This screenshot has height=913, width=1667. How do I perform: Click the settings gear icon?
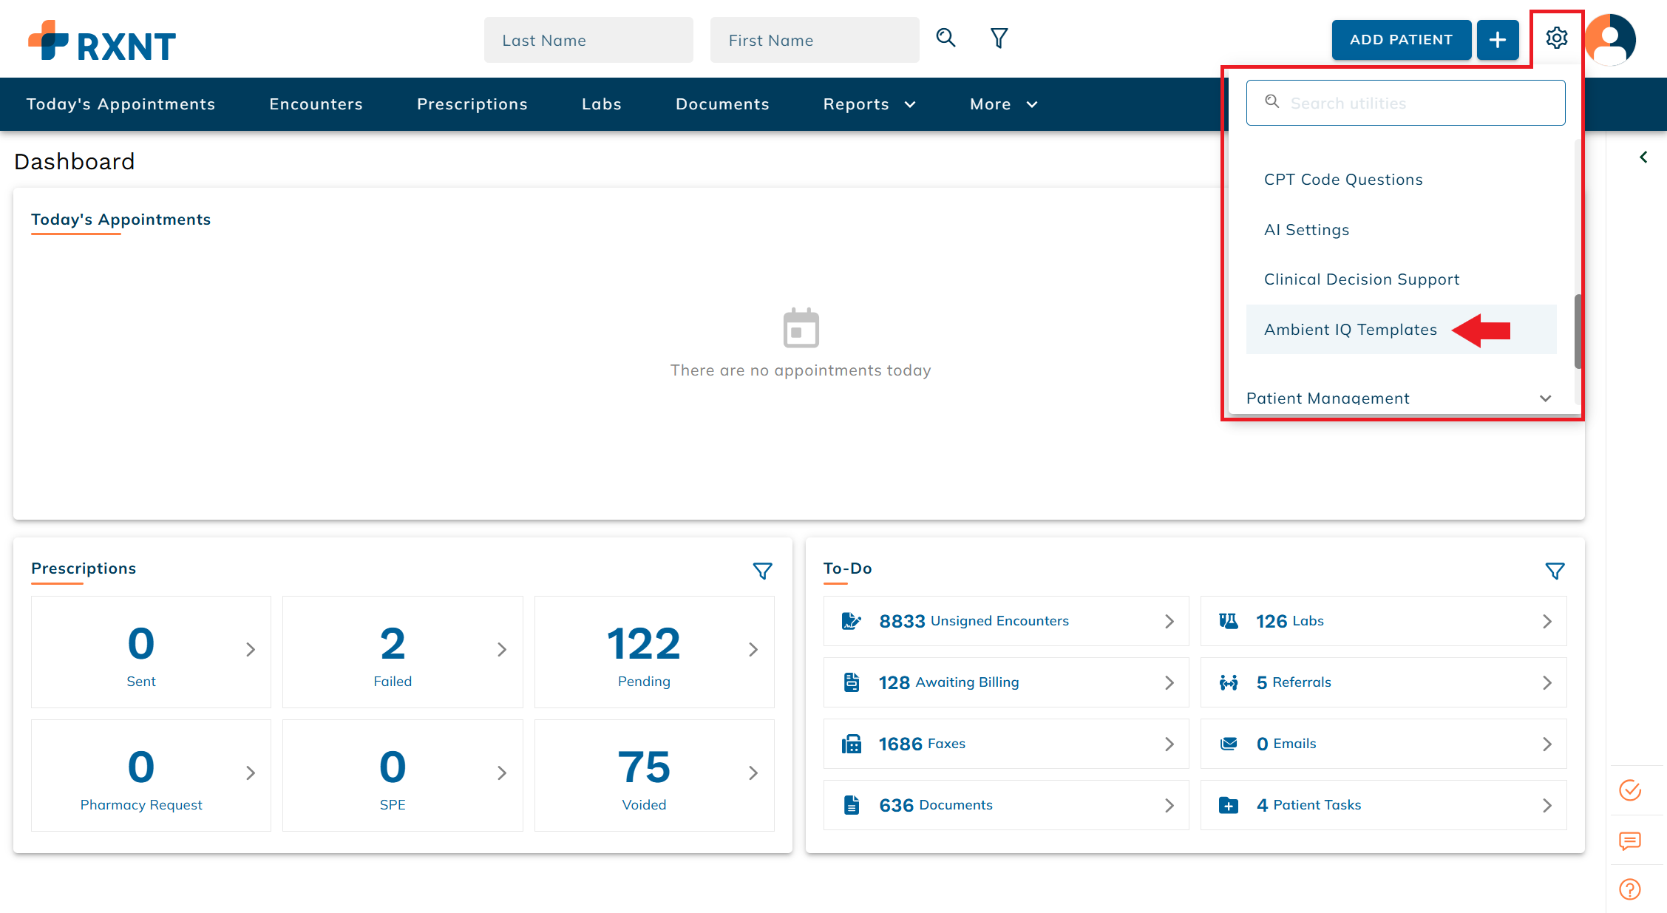(x=1556, y=38)
